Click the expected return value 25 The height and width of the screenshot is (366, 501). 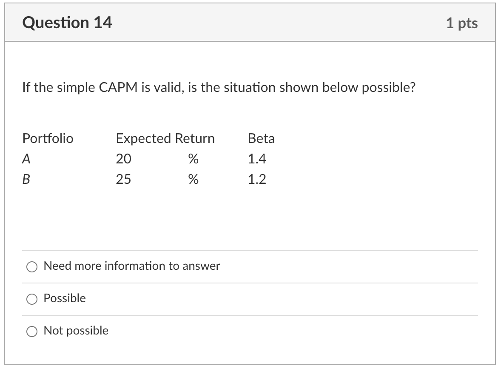[123, 179]
